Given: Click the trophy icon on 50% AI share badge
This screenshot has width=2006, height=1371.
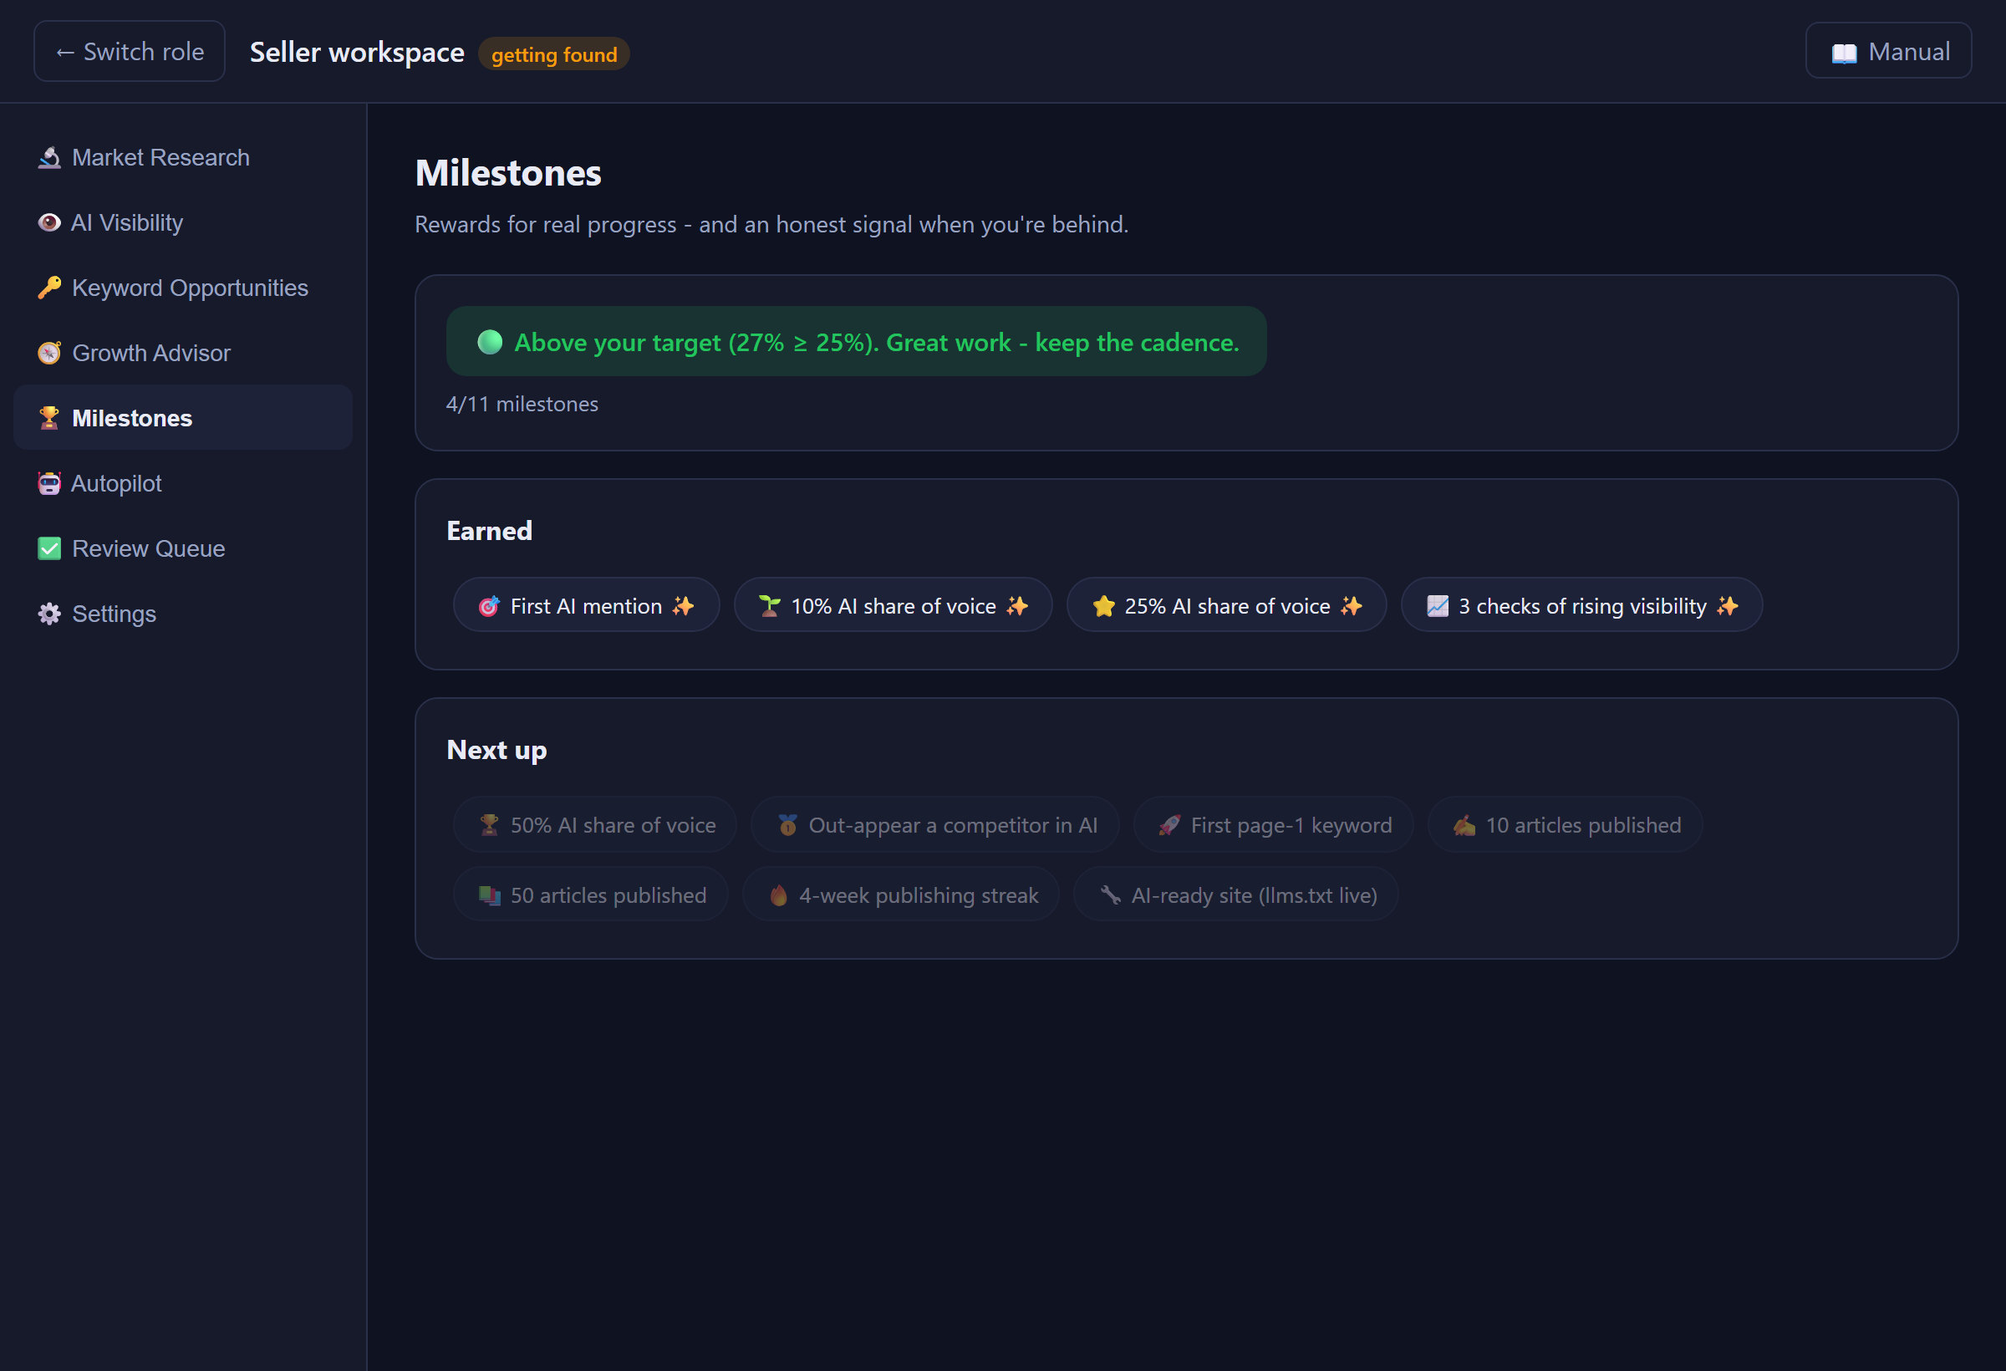Looking at the screenshot, I should coord(489,825).
